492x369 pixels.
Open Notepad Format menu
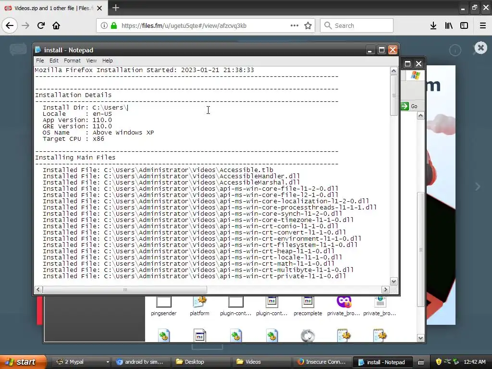click(x=72, y=61)
